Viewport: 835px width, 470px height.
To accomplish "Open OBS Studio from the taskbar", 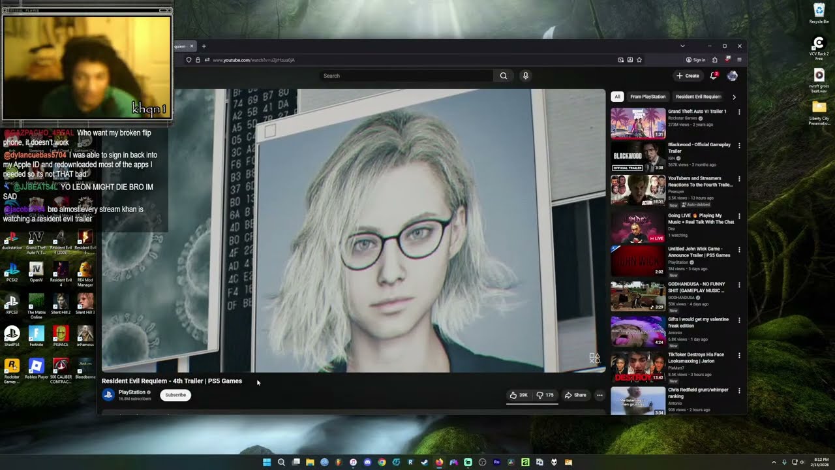I will 482,462.
